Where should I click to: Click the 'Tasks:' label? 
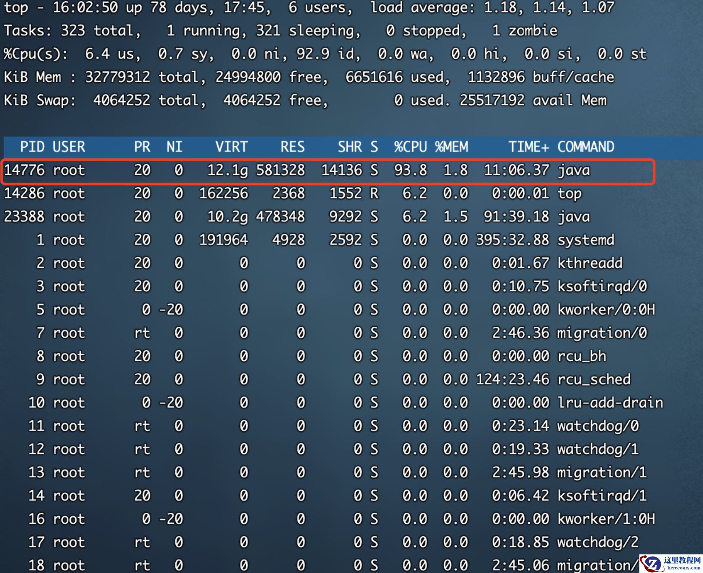[28, 31]
